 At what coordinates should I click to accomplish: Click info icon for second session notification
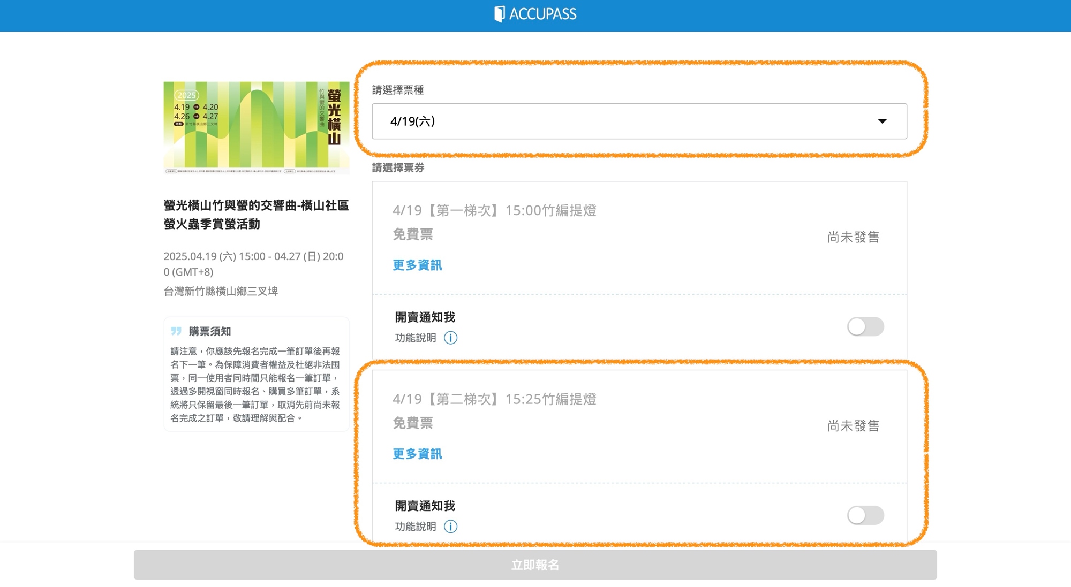450,527
